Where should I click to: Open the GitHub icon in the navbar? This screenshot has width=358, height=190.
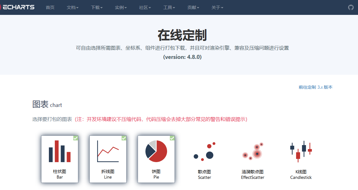click(x=351, y=7)
